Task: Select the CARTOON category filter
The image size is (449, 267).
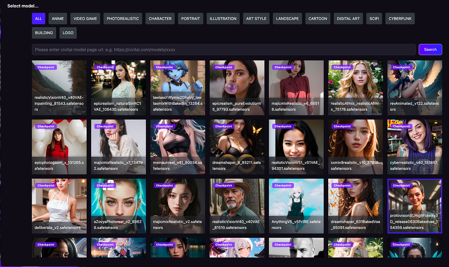Action: click(318, 18)
